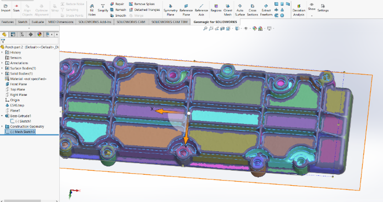Open Geomagic Settings
The image size is (383, 202).
323,8
